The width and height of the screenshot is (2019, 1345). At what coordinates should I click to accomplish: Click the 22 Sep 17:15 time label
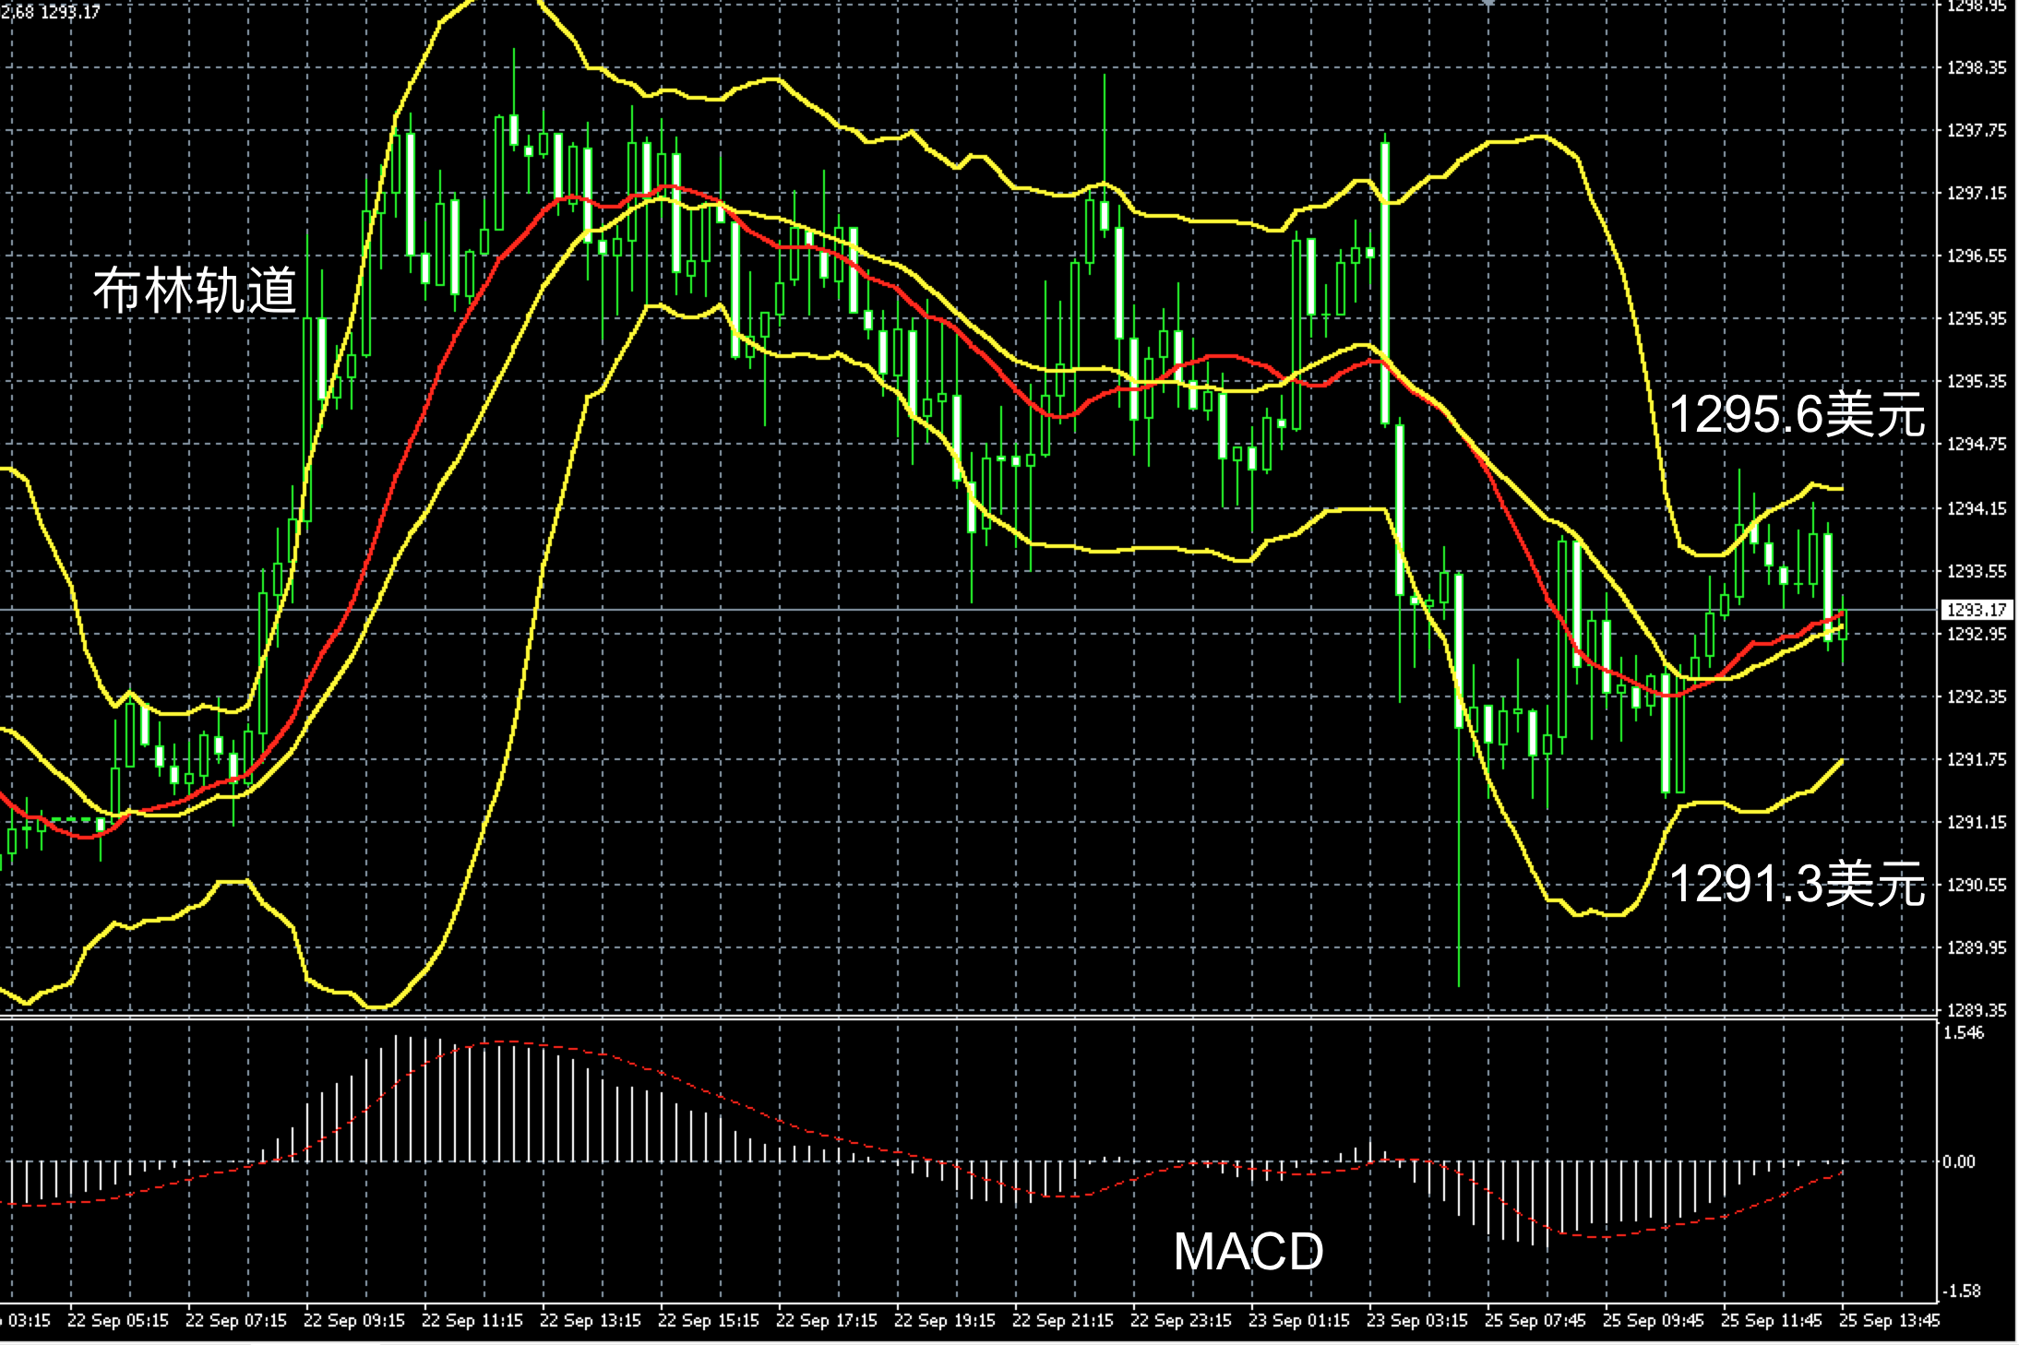click(827, 1320)
